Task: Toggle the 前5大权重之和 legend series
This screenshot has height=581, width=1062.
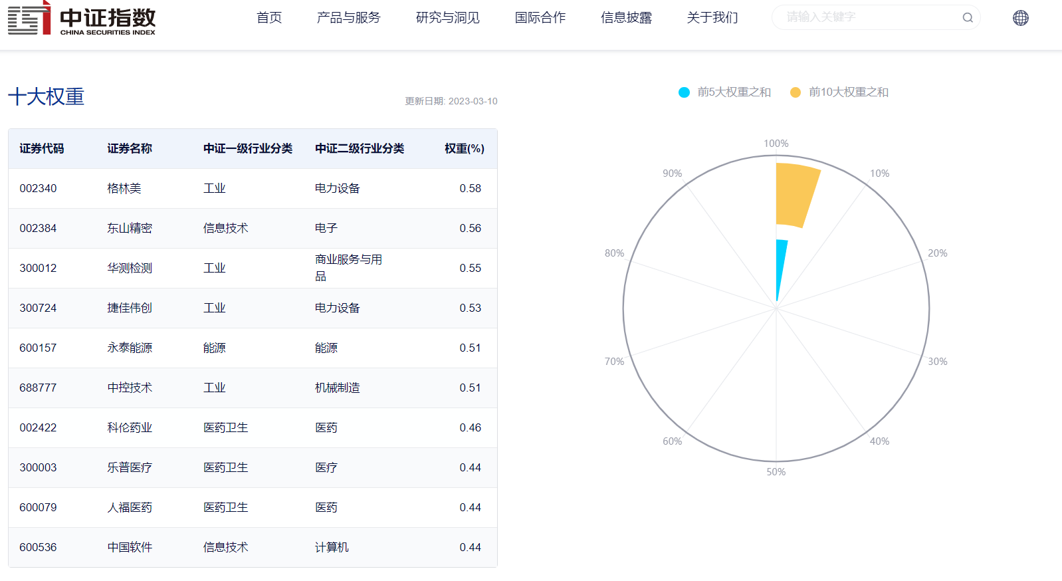Action: pos(724,92)
